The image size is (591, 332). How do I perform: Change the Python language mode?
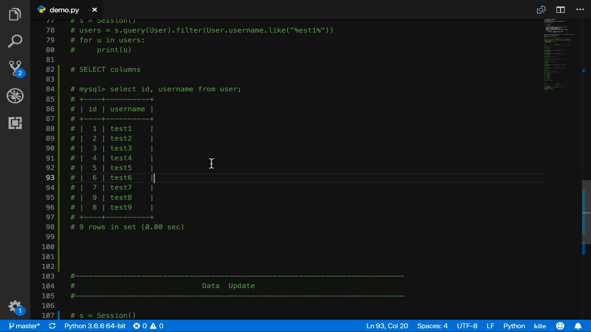coord(514,326)
